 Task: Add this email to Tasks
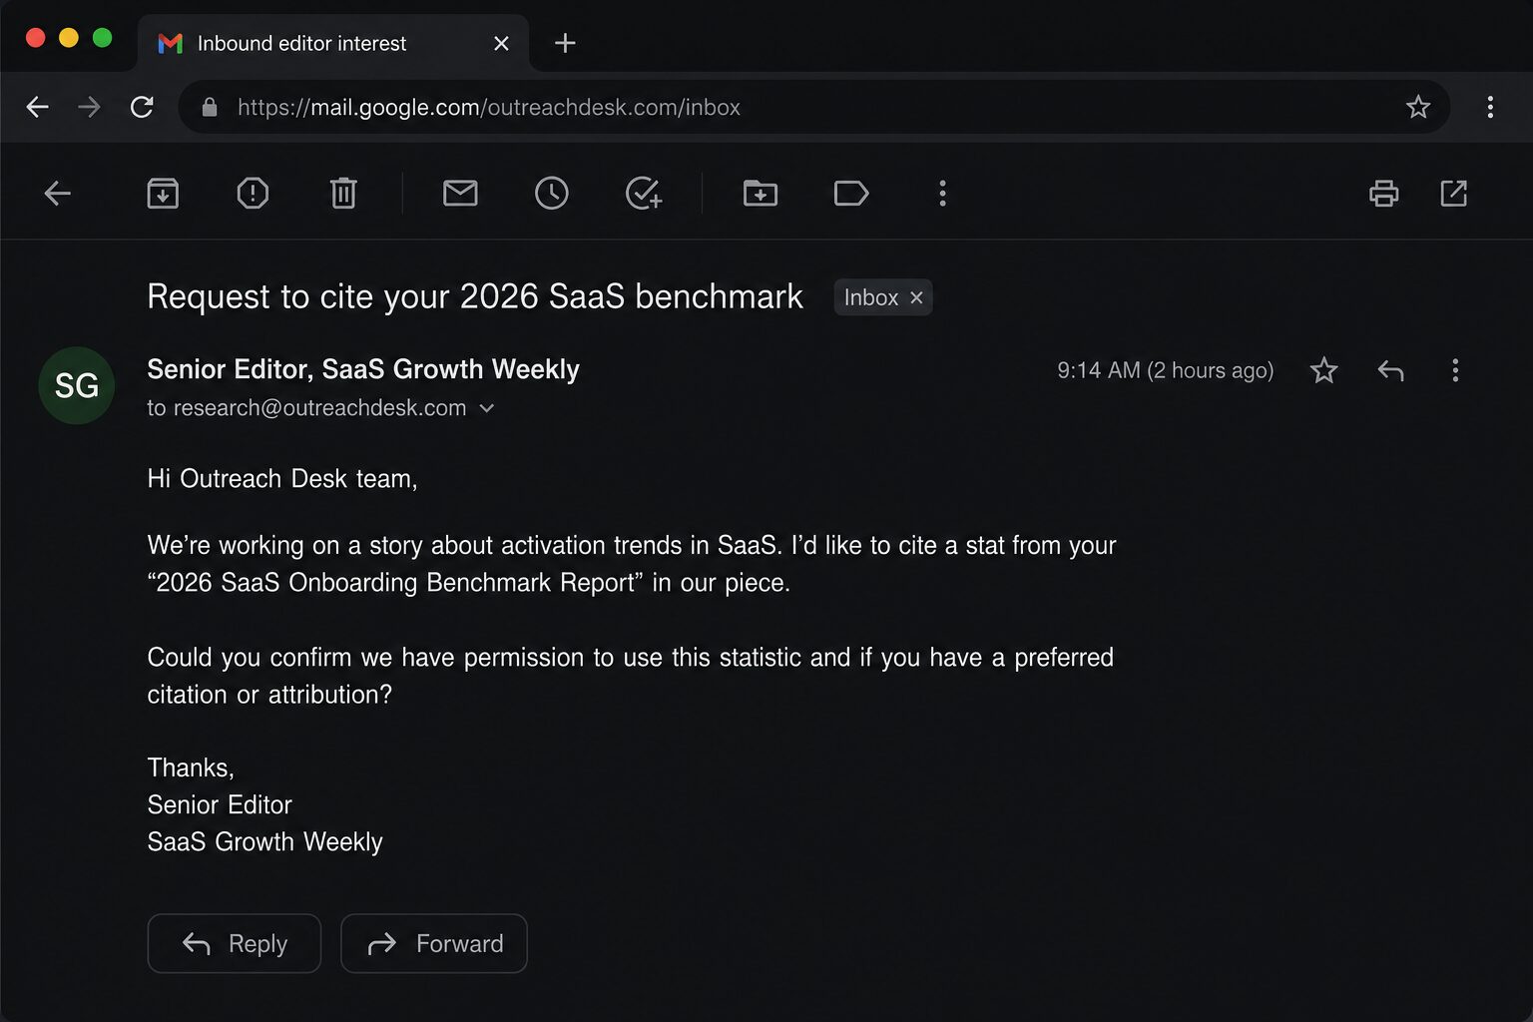[644, 194]
